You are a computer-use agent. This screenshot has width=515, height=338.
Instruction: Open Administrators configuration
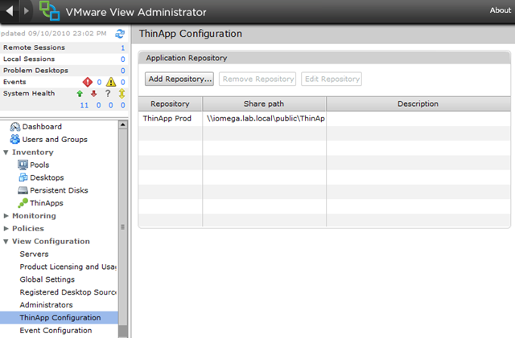(47, 305)
